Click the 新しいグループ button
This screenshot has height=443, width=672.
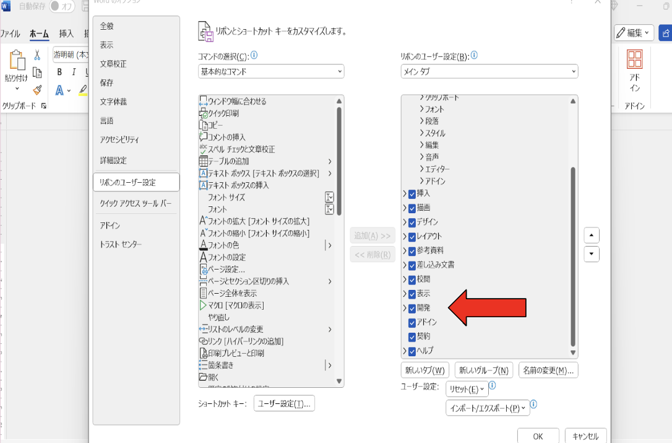click(483, 370)
